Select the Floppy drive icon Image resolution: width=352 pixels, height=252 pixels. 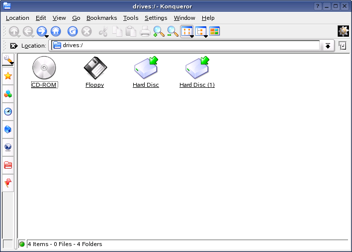95,68
